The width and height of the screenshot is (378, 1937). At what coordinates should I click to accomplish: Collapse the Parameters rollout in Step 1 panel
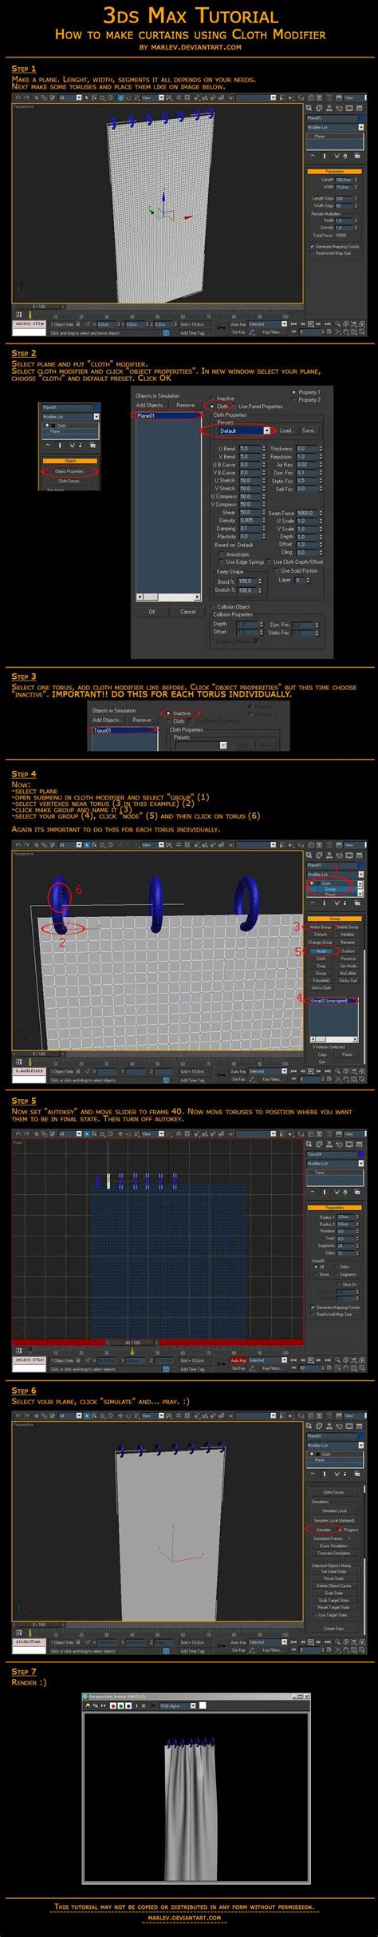tap(335, 171)
